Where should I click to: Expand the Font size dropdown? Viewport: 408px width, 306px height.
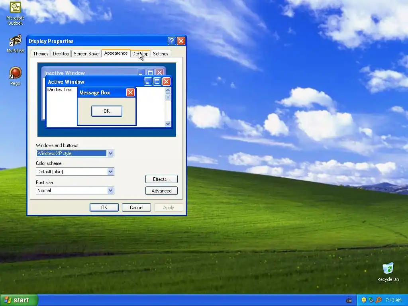tap(111, 190)
